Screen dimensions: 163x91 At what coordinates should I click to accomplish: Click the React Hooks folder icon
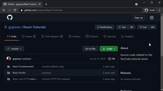[8, 73]
